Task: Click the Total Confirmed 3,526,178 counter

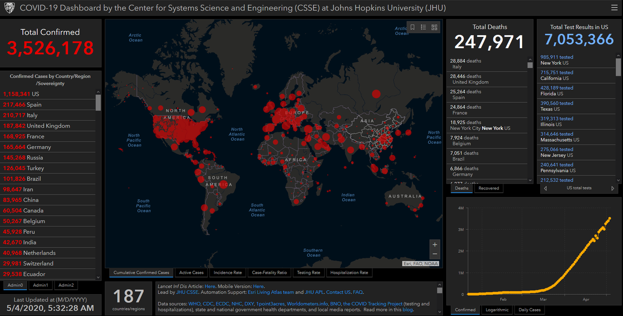Action: pos(50,48)
